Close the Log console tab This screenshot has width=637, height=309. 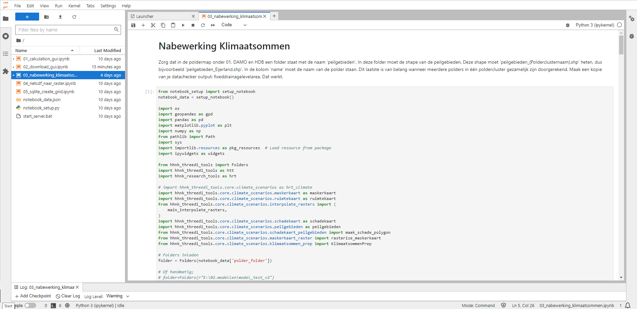(77, 287)
